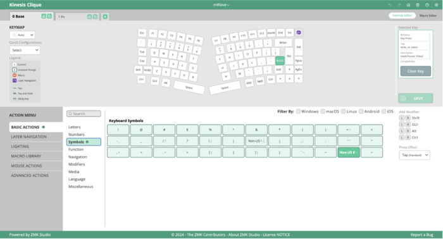This screenshot has height=239, width=443.
Task: Switch to Macro Editor
Action: tap(428, 16)
